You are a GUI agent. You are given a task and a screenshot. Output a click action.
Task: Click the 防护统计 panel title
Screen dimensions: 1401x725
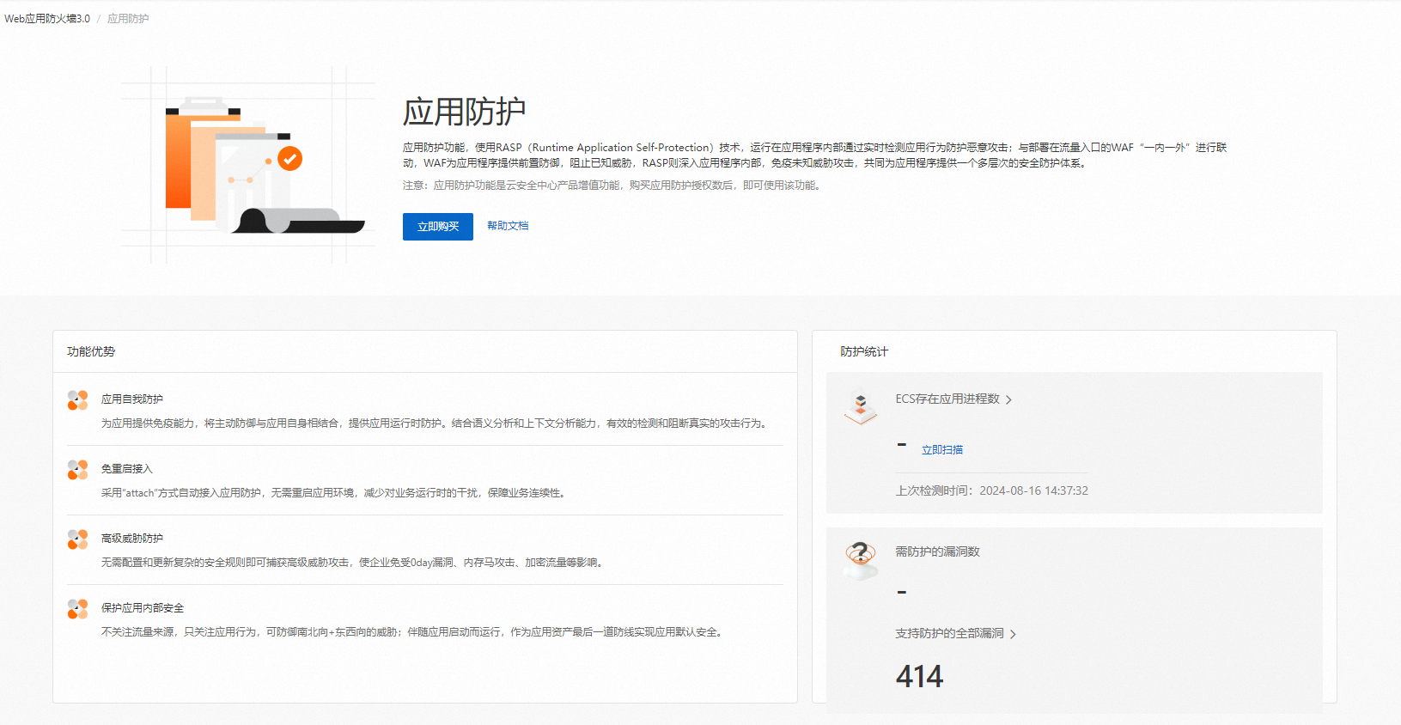(864, 352)
